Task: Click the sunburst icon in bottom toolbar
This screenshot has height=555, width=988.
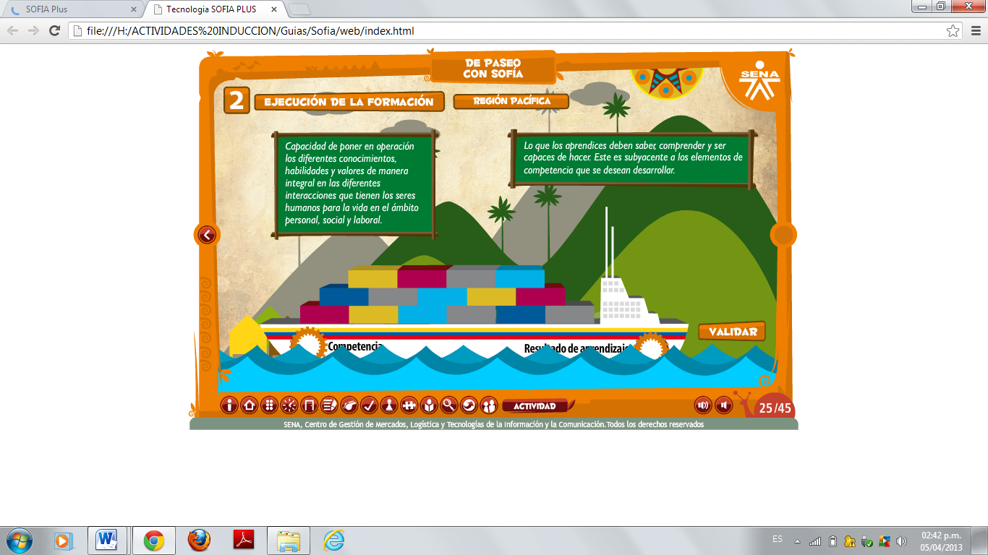Action: (x=289, y=405)
